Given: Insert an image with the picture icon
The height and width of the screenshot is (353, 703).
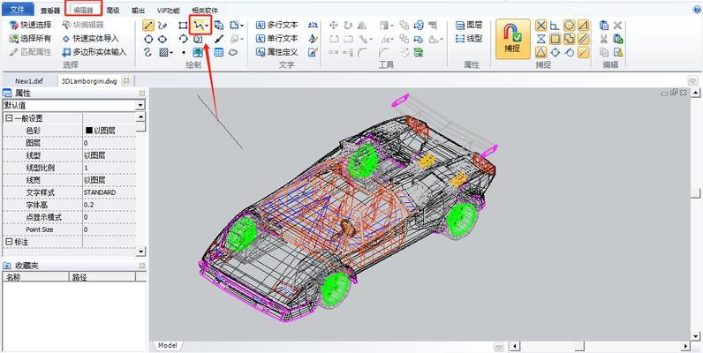Looking at the screenshot, I should point(198,52).
